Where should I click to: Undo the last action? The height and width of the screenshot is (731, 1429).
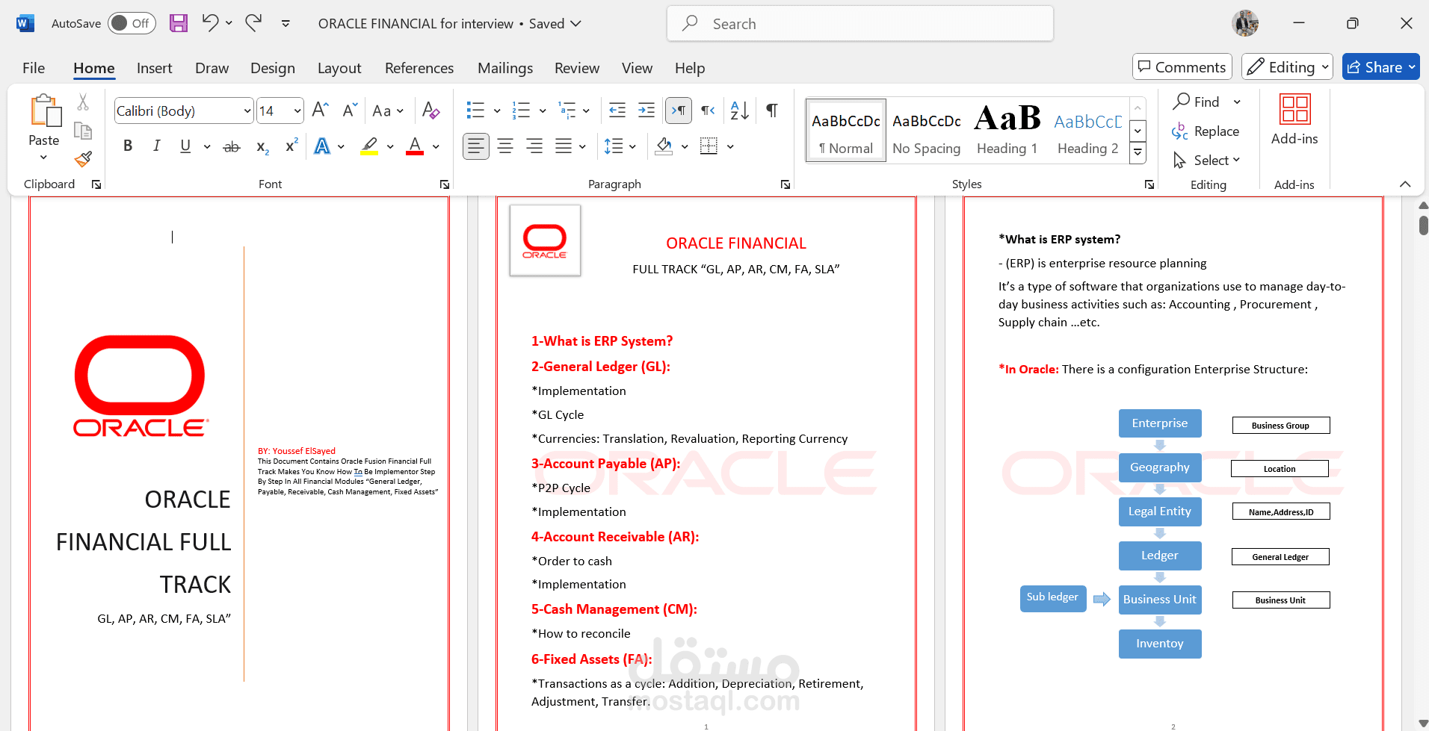point(210,23)
